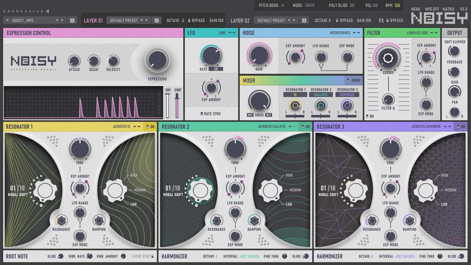Open the ADDICT_MPE preset dropdown
Viewport: 471px width, 265px height.
(x=8, y=20)
